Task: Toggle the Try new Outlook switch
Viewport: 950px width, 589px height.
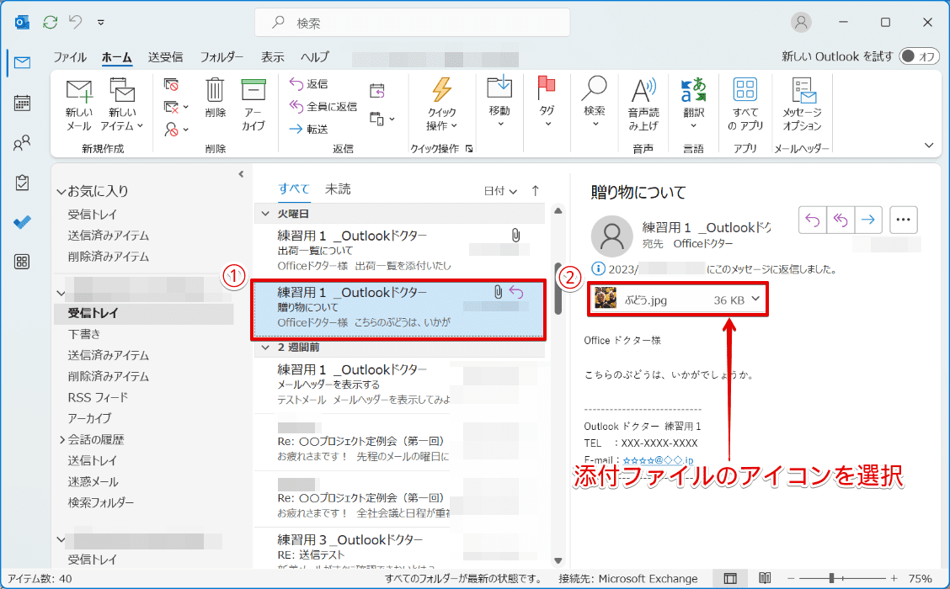Action: pos(919,56)
